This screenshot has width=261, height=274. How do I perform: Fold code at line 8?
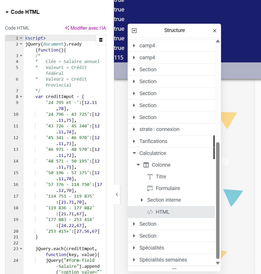click(21, 97)
